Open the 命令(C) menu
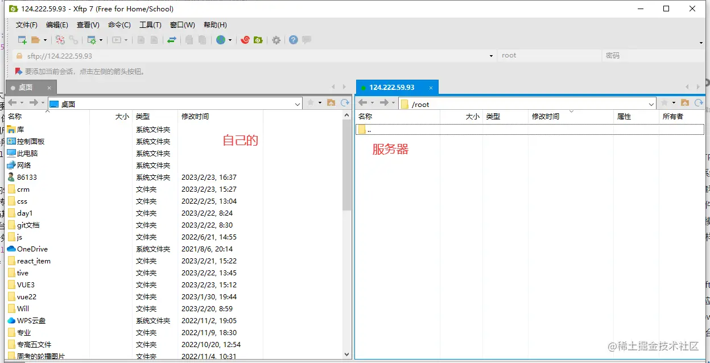 (119, 25)
